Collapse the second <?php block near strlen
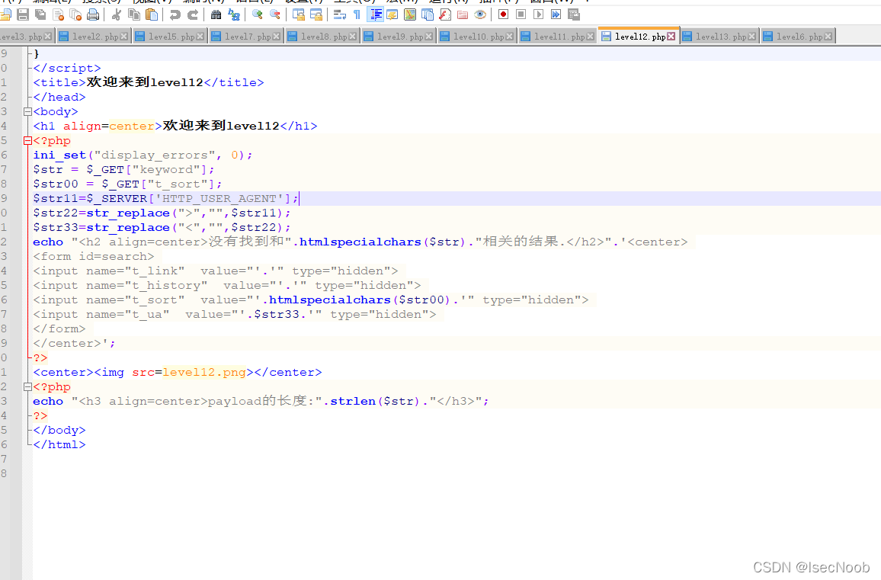881x580 pixels. tap(27, 386)
